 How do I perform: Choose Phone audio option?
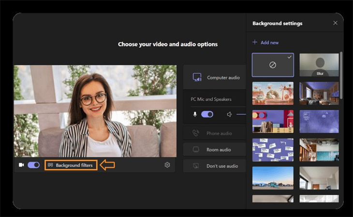pos(215,133)
